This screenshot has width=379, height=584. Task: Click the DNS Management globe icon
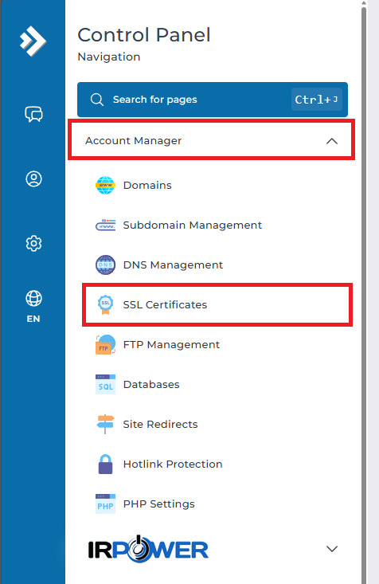pyautogui.click(x=105, y=265)
